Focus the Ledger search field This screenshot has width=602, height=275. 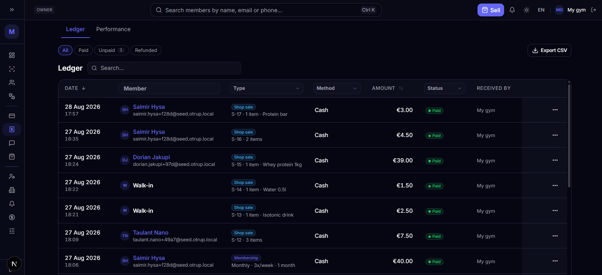tap(164, 68)
